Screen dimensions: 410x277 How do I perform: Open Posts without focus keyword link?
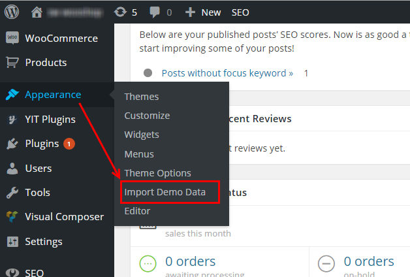click(227, 73)
